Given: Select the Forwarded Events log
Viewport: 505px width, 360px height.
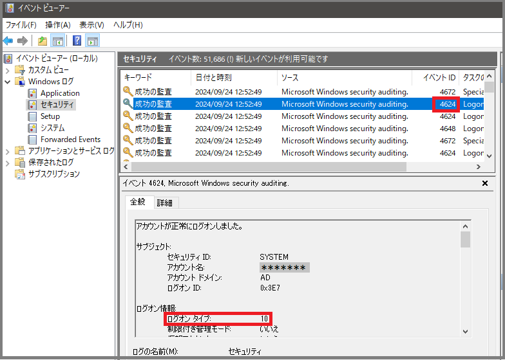Looking at the screenshot, I should pos(70,139).
